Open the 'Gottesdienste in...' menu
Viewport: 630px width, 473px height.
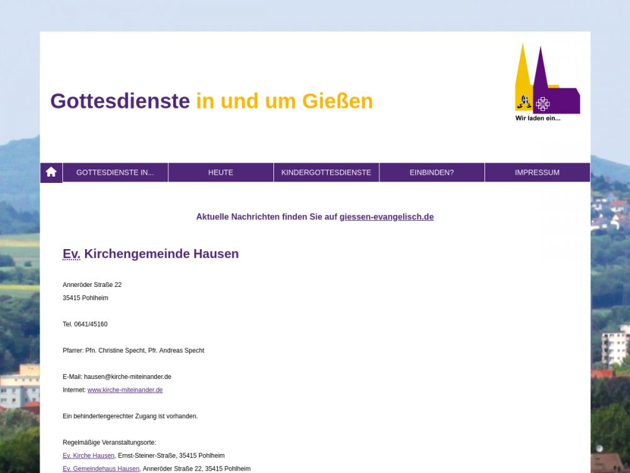pyautogui.click(x=115, y=172)
